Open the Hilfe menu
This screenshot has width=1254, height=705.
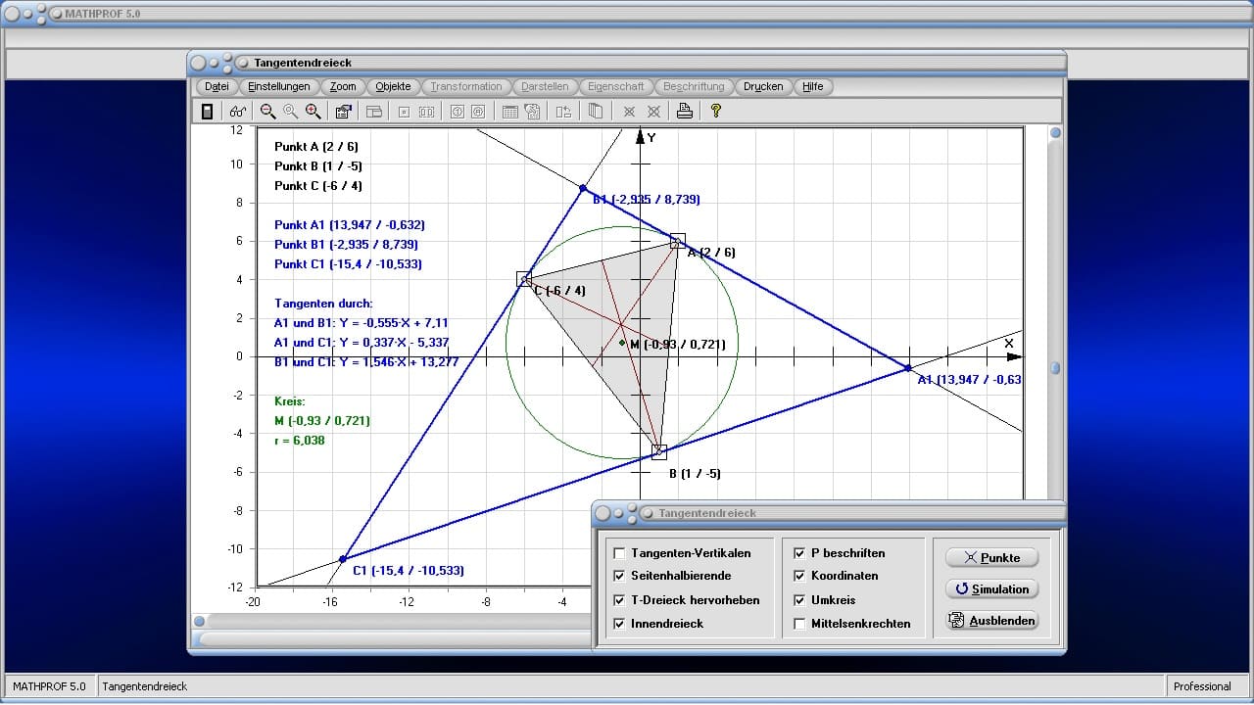(x=813, y=86)
